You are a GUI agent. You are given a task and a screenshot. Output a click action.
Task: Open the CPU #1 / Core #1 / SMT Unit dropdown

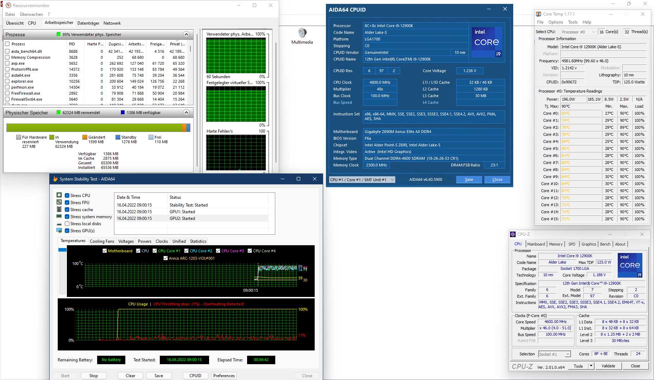(362, 180)
